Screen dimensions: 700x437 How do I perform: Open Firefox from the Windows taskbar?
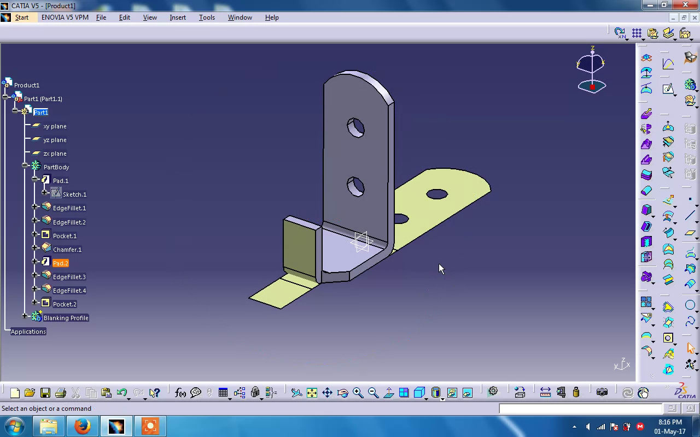coord(83,426)
